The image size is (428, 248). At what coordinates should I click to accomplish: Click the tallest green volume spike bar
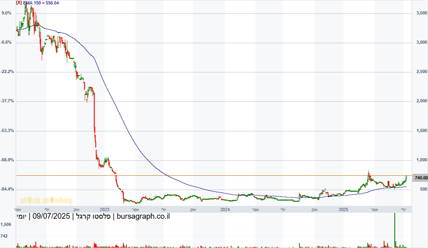point(395,230)
